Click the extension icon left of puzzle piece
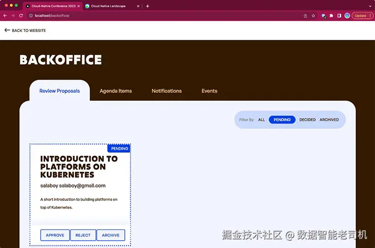The height and width of the screenshot is (248, 375). 324,16
